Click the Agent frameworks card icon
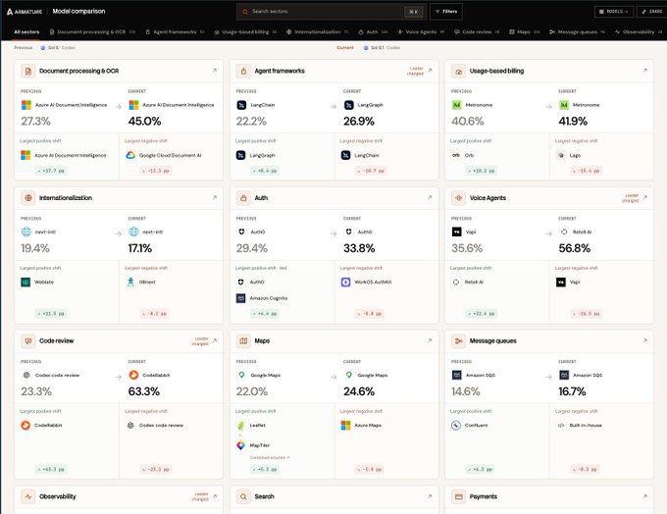 click(x=243, y=71)
